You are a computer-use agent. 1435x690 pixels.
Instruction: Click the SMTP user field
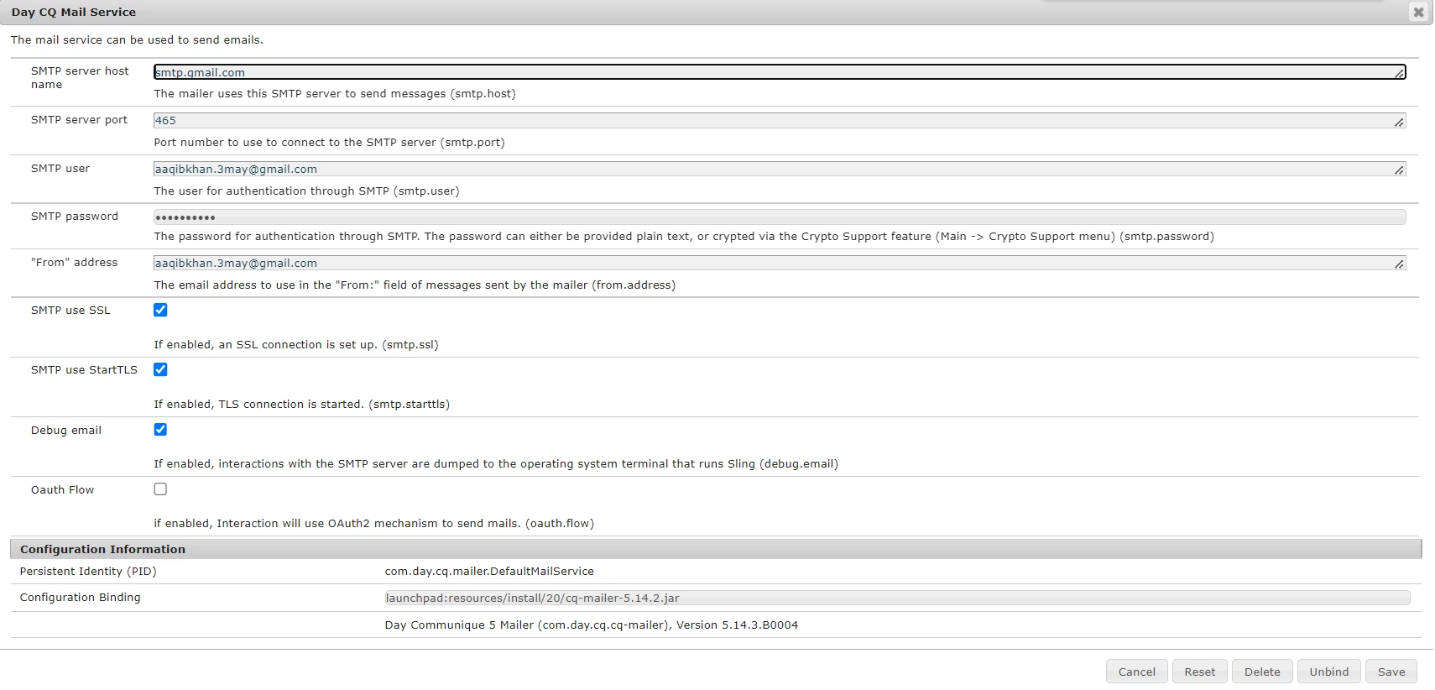coord(780,170)
